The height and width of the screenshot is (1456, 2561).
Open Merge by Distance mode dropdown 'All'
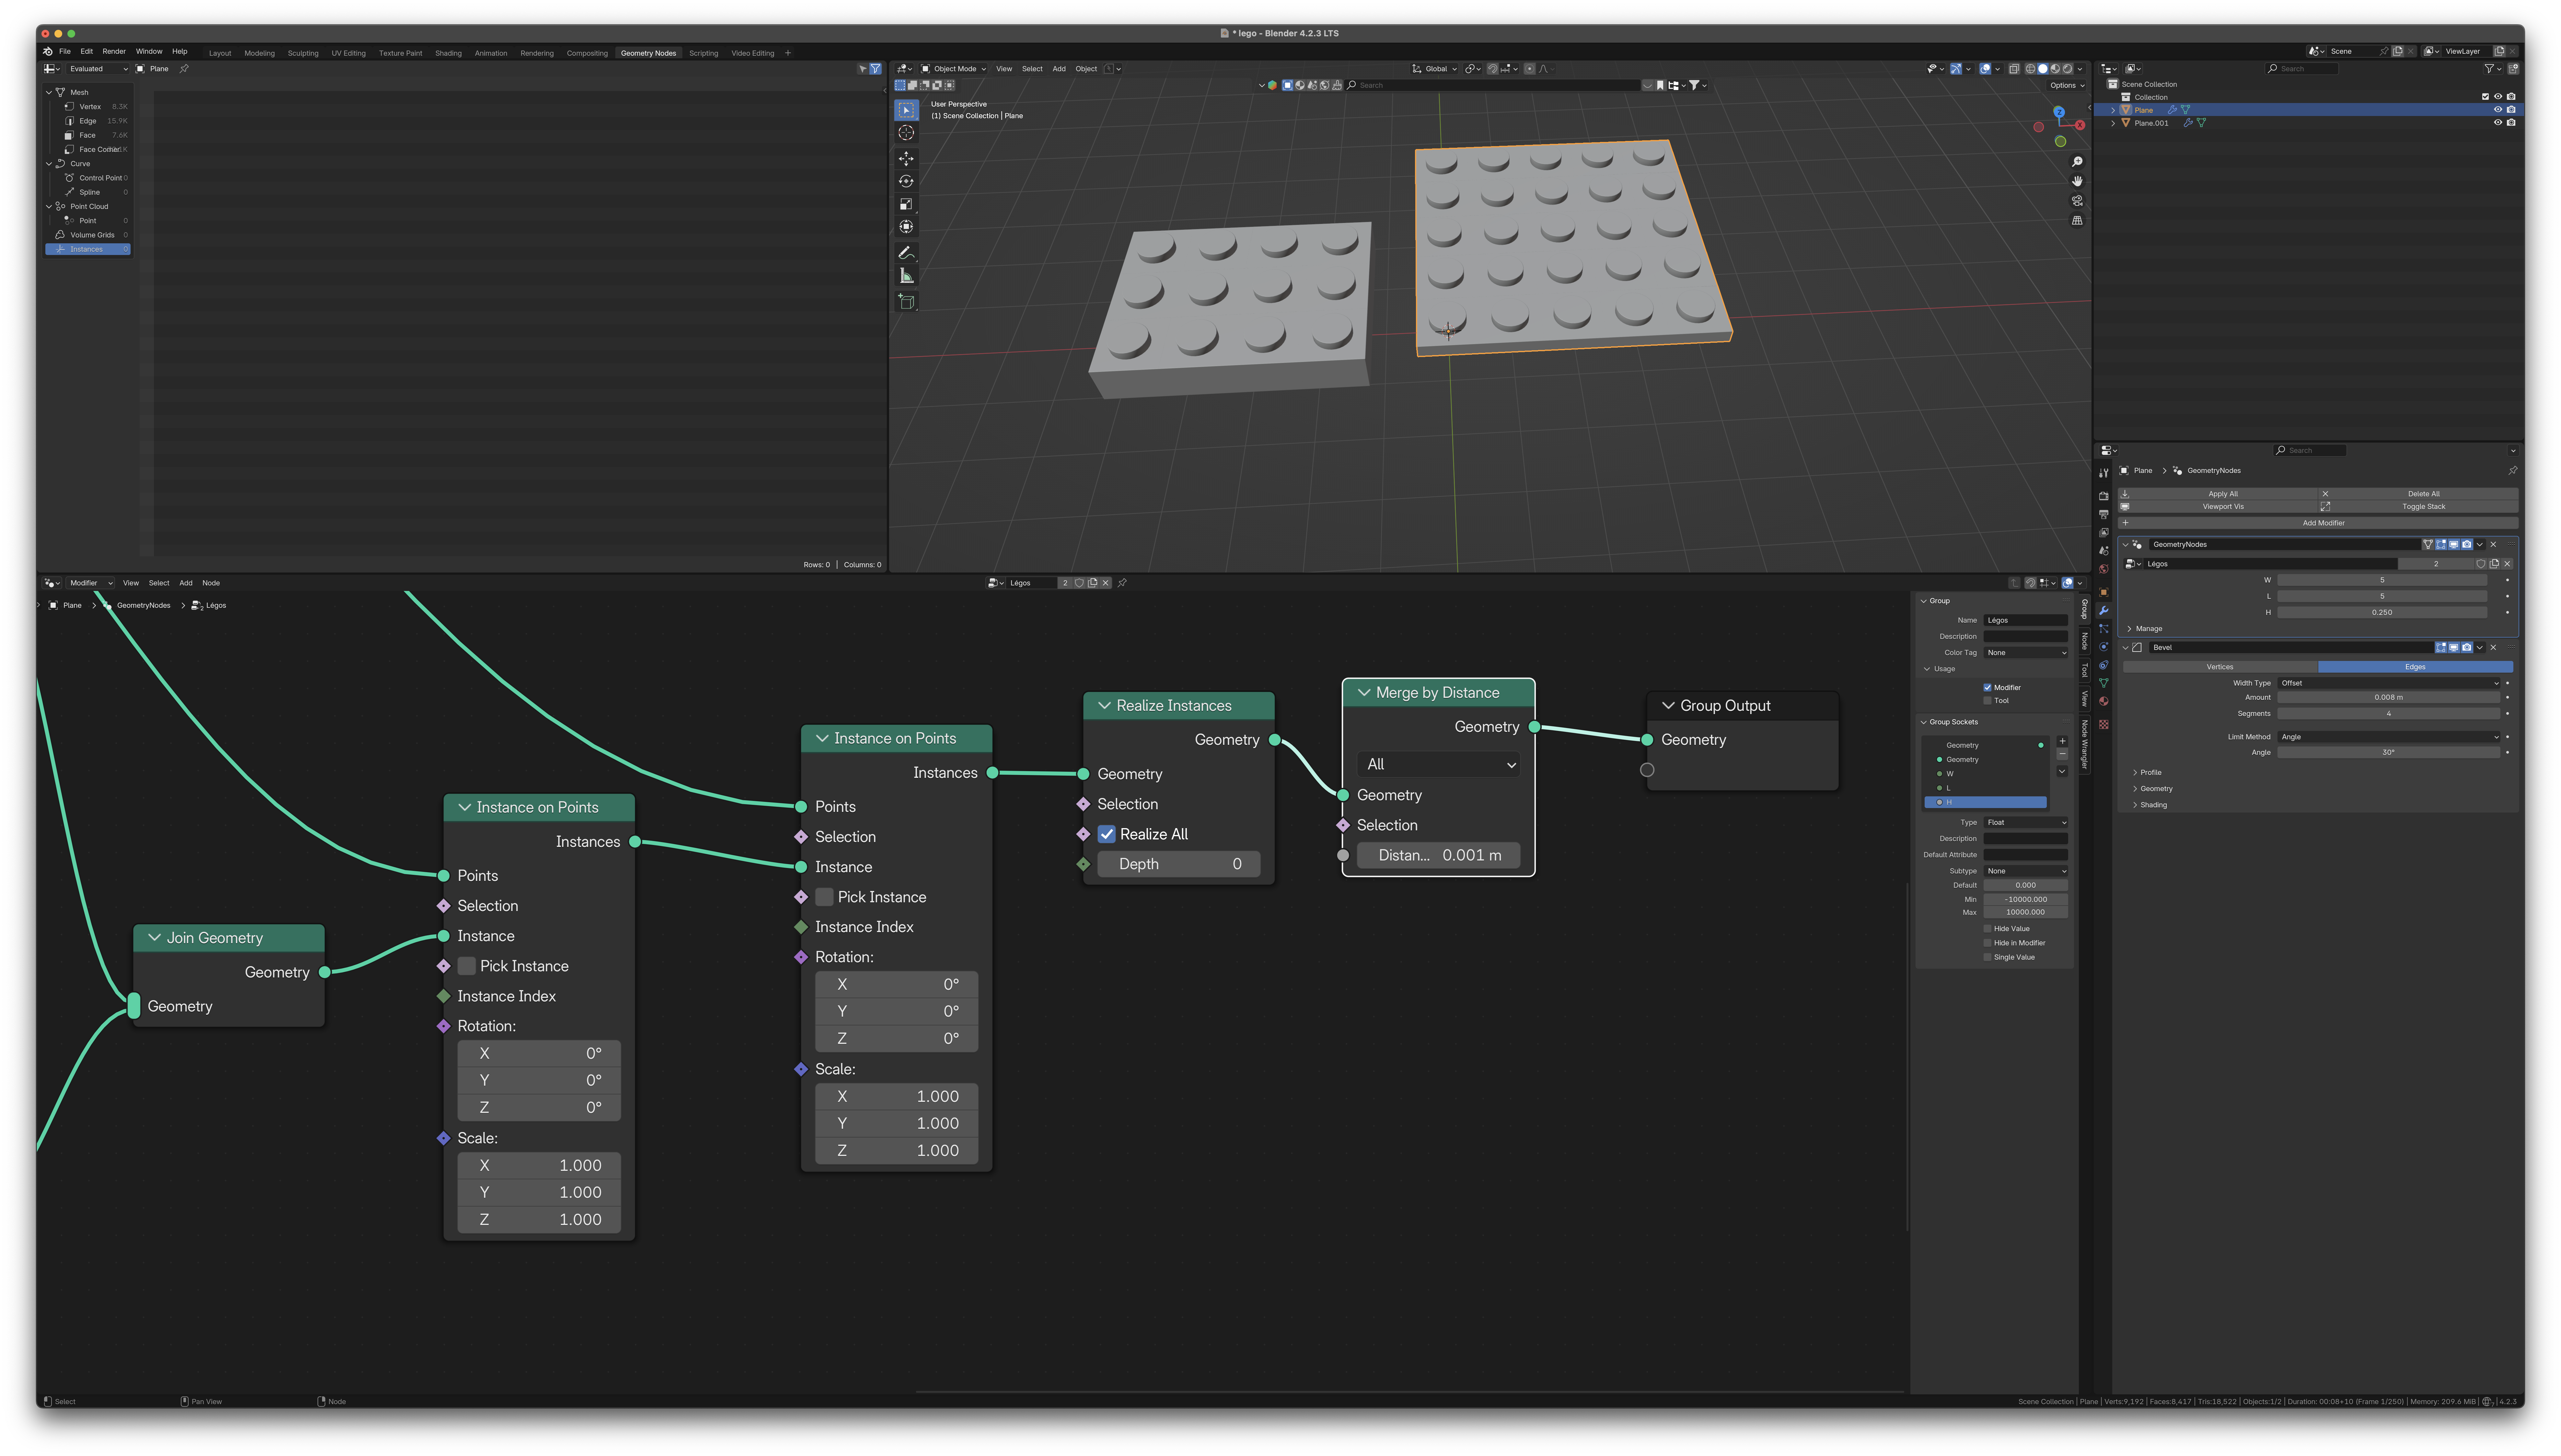[x=1438, y=765]
